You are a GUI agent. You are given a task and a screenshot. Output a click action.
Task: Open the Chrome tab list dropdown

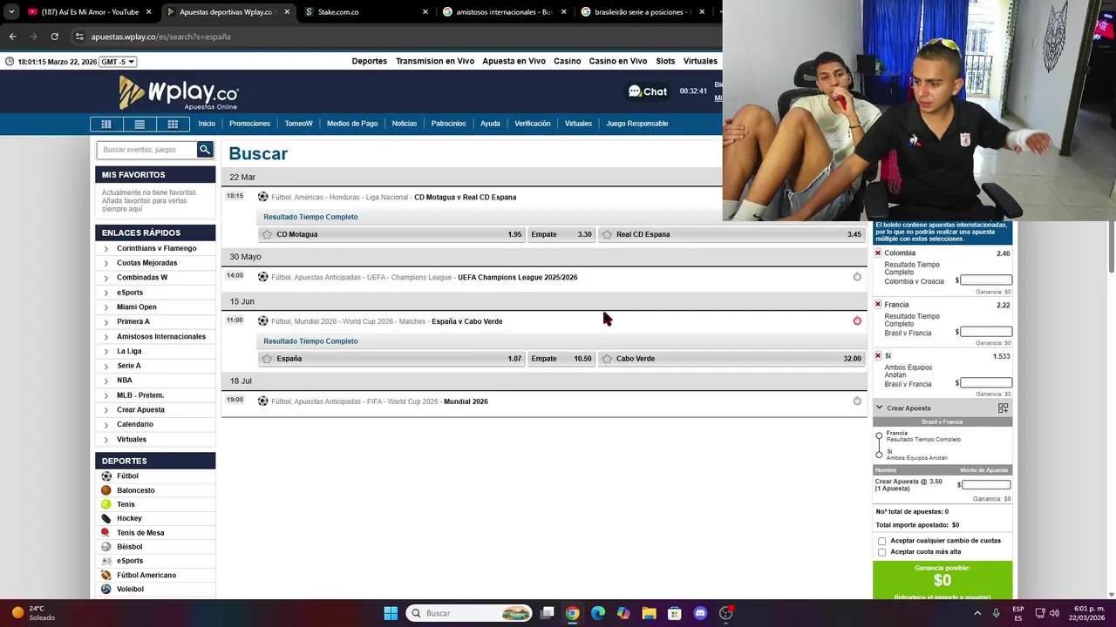click(11, 12)
